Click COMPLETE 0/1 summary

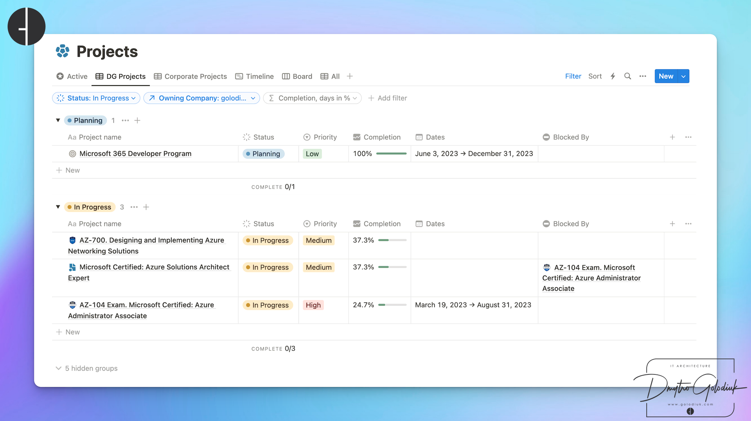click(273, 187)
